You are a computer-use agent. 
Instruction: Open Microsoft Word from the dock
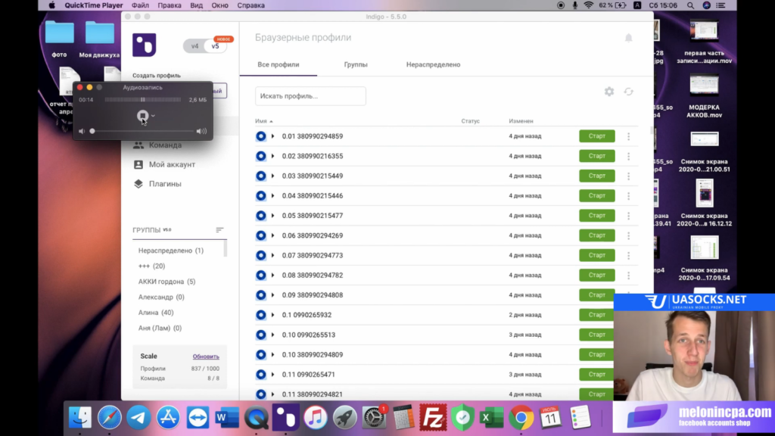click(227, 418)
